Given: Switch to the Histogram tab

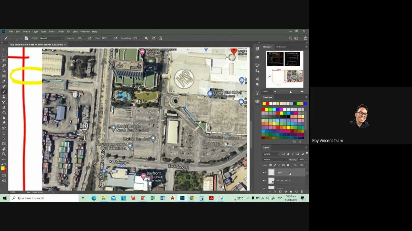Looking at the screenshot, I should [281, 47].
